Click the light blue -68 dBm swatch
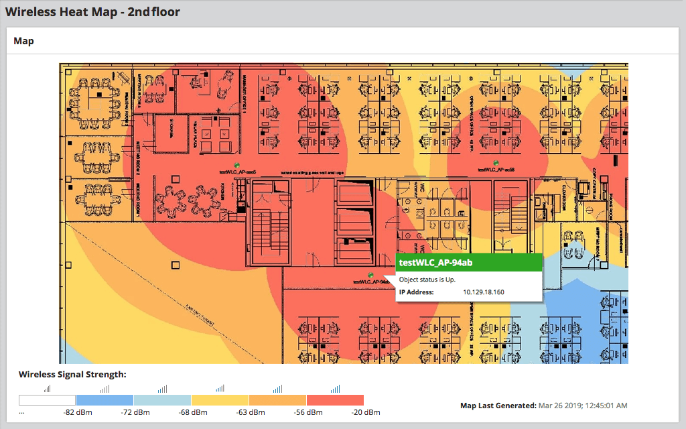Viewport: 686px width, 429px height. point(163,400)
